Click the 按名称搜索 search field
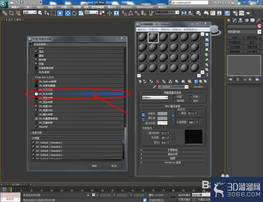 [x=79, y=44]
